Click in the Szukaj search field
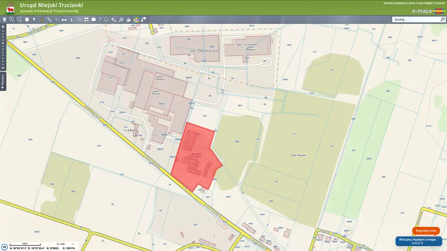This screenshot has width=447, height=251. click(416, 20)
